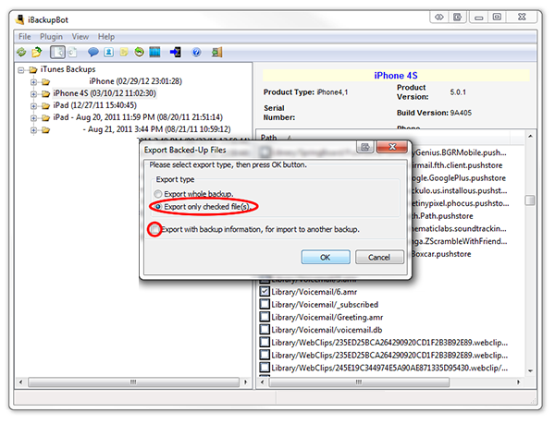Viewport: 555px width, 424px height.
Task: Click the open backup folder toolbar icon
Action: tap(36, 53)
